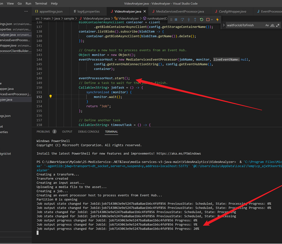The height and width of the screenshot is (244, 282).
Task: Pause the debug session
Action: click(x=176, y=20)
